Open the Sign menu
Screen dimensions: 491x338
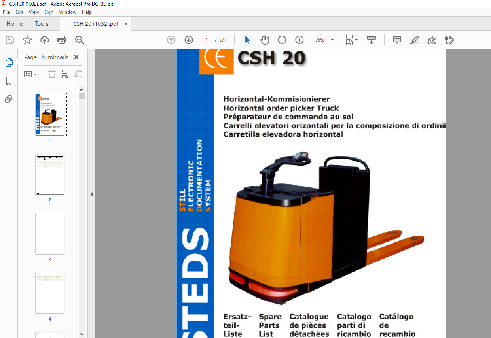tap(49, 12)
